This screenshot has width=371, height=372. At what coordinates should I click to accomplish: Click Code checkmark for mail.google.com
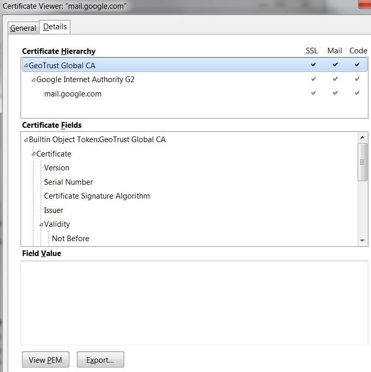click(357, 93)
